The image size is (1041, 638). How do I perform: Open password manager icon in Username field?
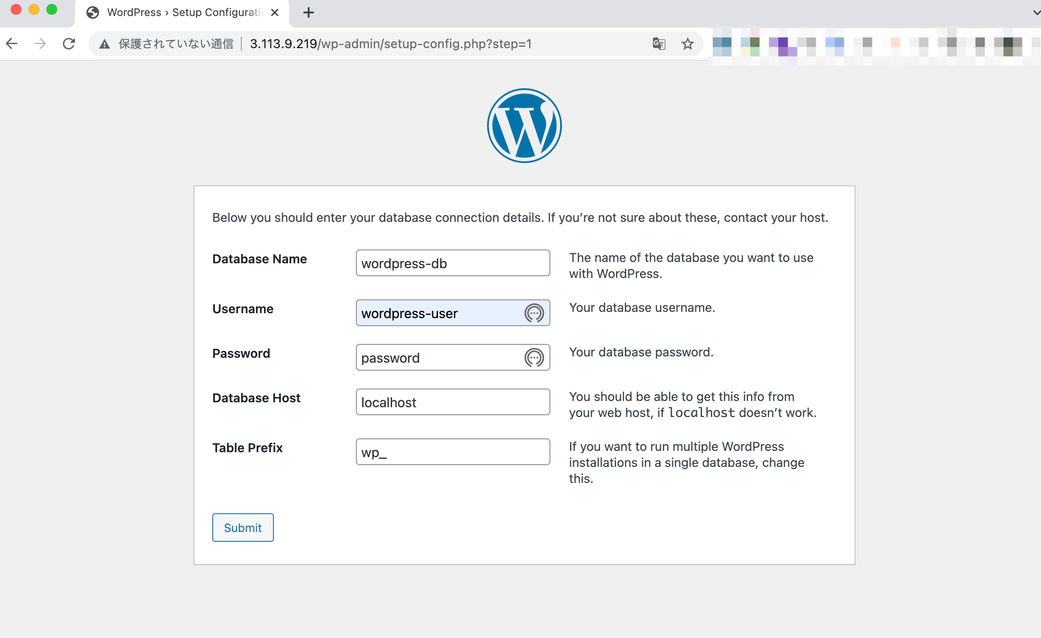[534, 313]
